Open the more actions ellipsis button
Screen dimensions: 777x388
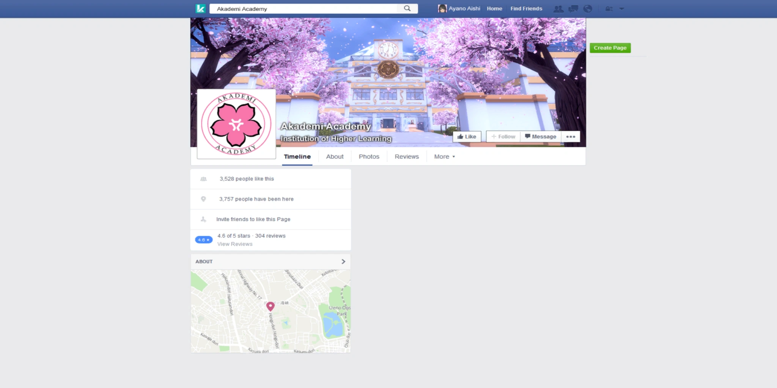[571, 137]
